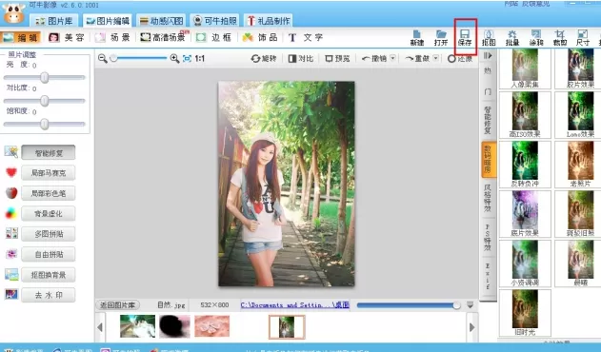This screenshot has height=352, width=601.
Task: Click the filmstrip left arrow
Action: [100, 327]
